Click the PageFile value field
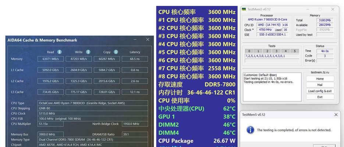The height and width of the screenshot is (147, 344). click(x=325, y=30)
